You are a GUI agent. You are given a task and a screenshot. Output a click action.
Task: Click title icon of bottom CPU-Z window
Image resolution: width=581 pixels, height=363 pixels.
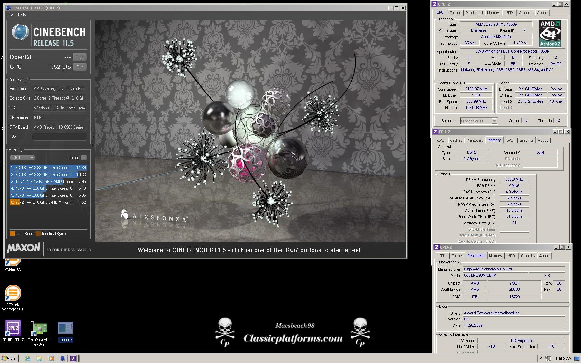[x=436, y=247]
